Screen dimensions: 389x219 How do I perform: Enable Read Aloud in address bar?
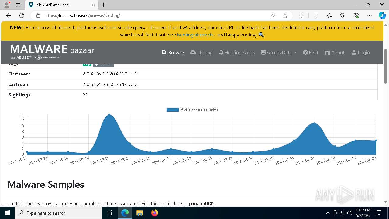(x=273, y=16)
